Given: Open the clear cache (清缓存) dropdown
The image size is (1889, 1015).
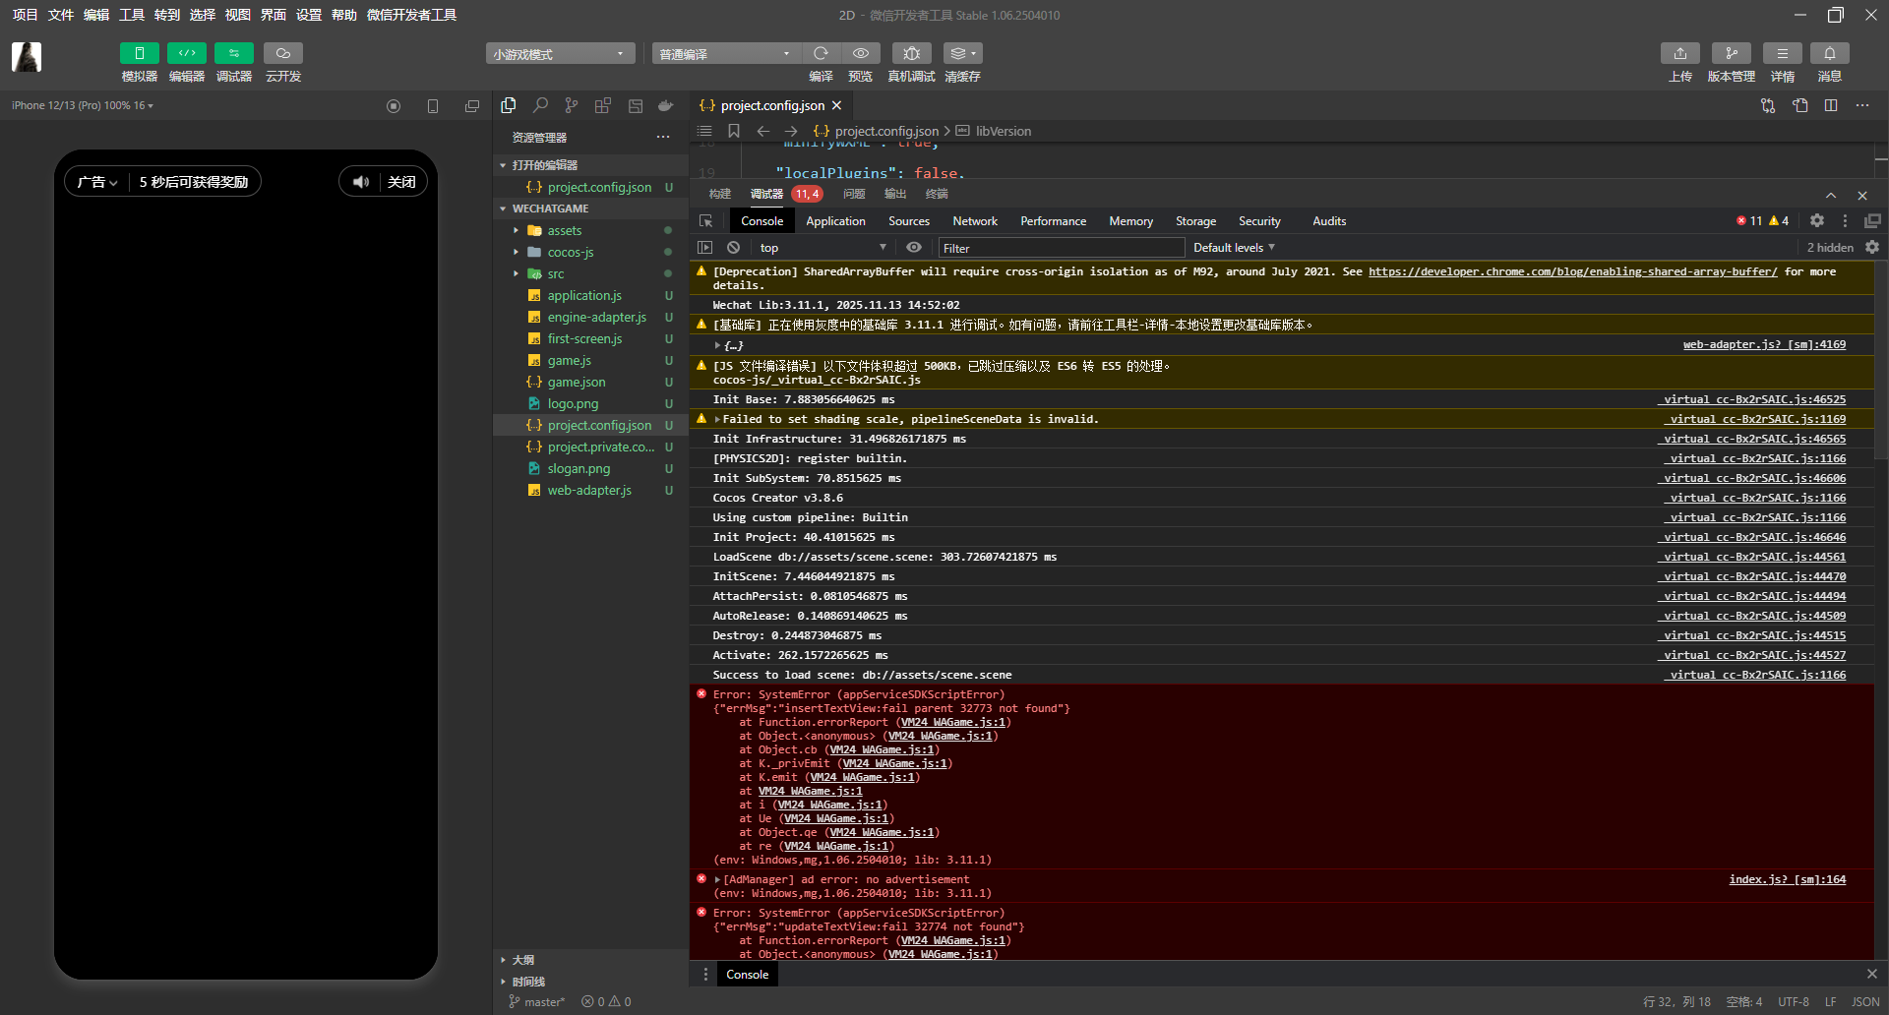Looking at the screenshot, I should click(x=962, y=53).
